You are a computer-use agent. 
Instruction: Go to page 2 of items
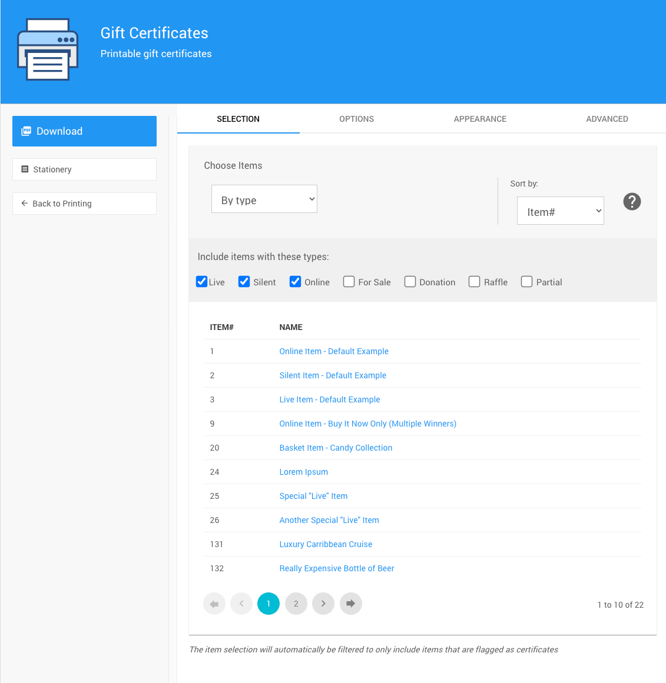tap(296, 604)
